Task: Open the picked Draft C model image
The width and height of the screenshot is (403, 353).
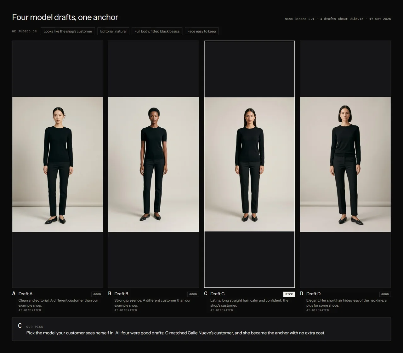Action: coord(249,164)
